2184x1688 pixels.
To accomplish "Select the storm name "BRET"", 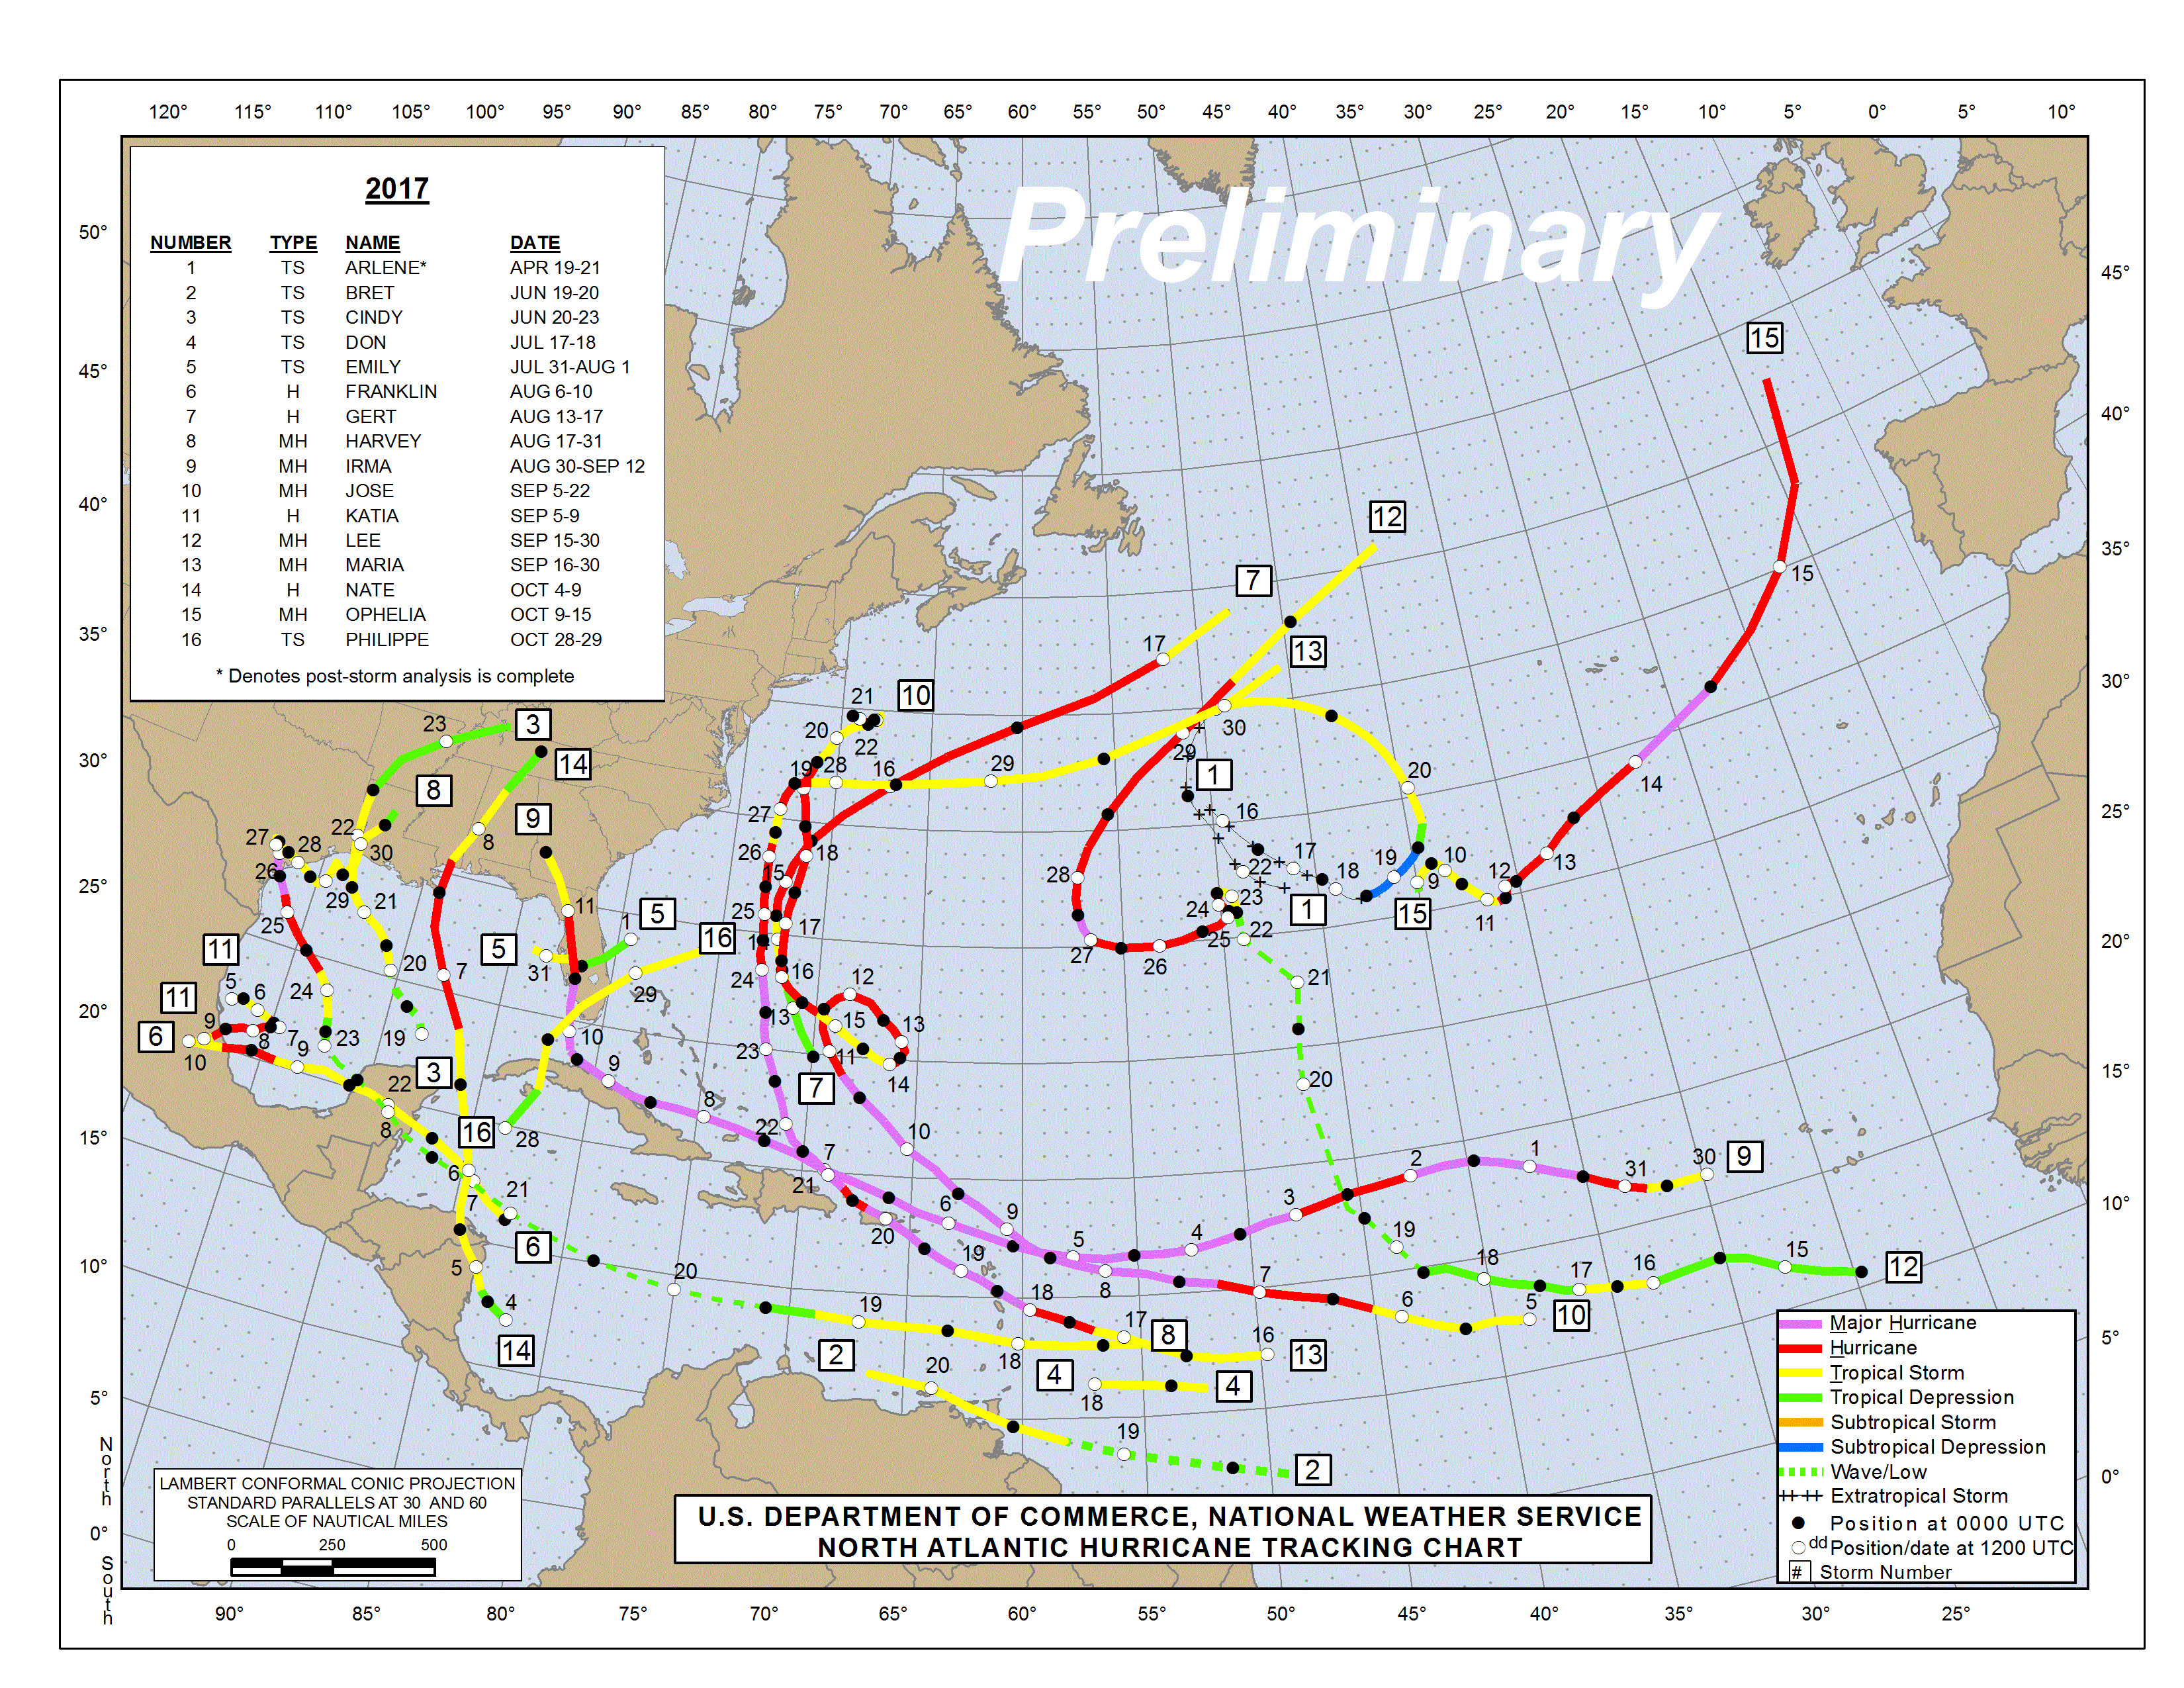I will pyautogui.click(x=370, y=293).
